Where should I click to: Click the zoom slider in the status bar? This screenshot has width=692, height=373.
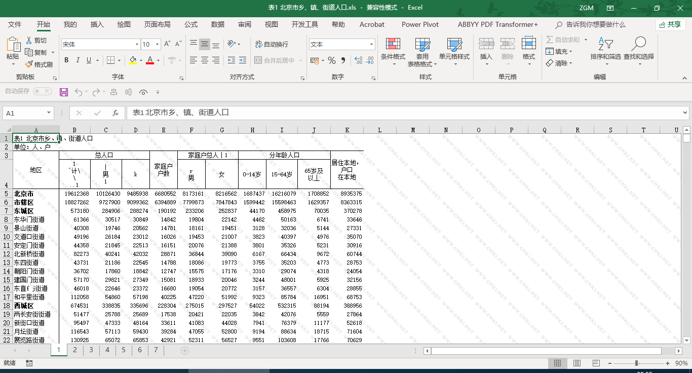pos(636,363)
